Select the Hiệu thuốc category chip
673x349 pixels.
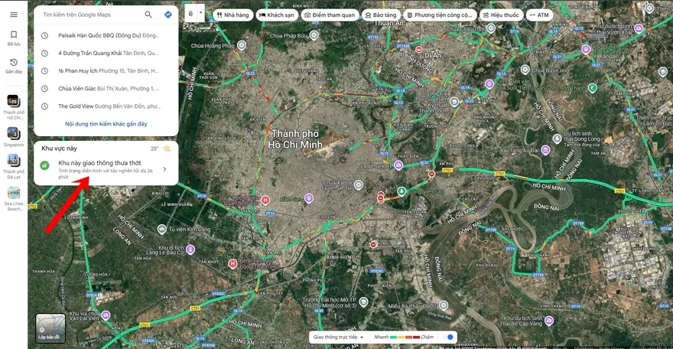click(501, 15)
